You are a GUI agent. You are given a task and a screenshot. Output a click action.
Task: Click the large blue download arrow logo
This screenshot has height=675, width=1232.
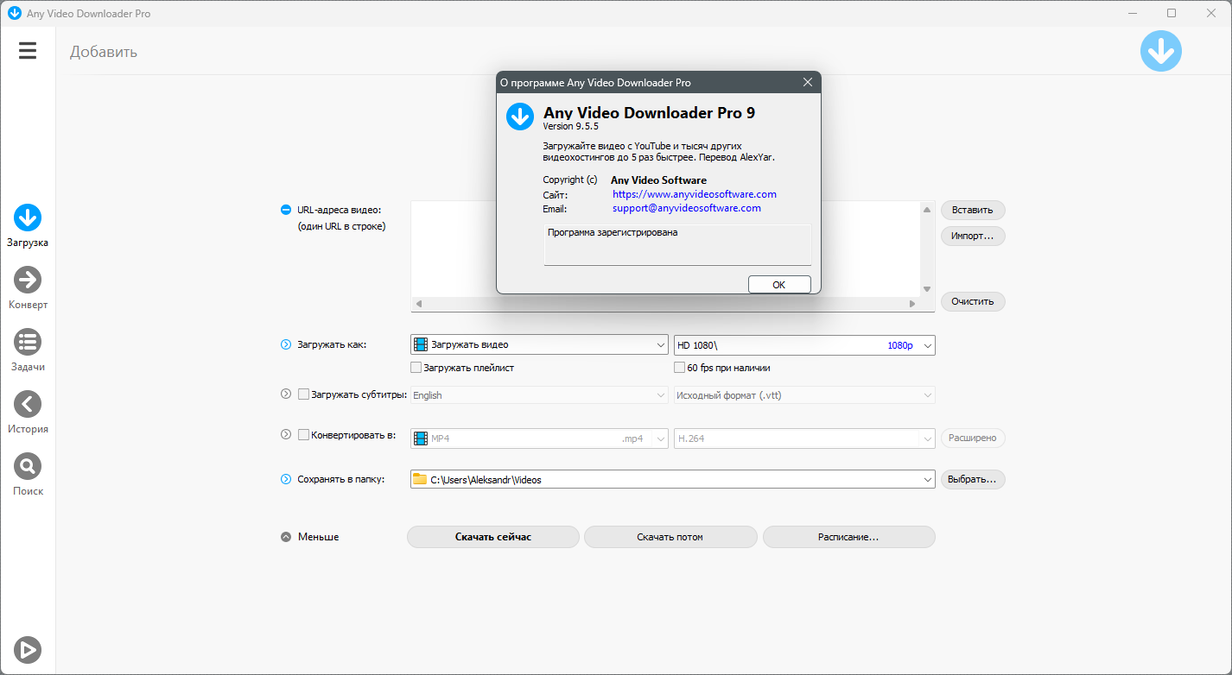point(1160,51)
